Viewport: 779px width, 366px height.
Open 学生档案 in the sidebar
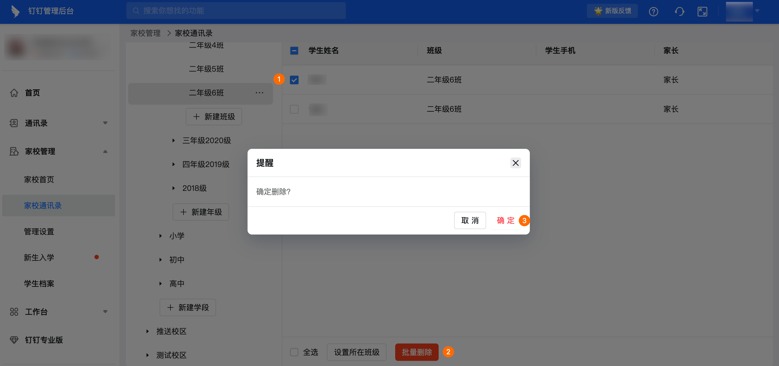click(x=39, y=284)
